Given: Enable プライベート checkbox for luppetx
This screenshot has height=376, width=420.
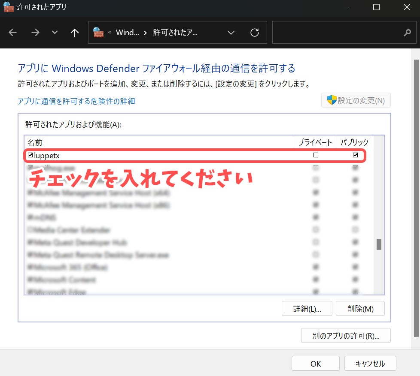Looking at the screenshot, I should click(x=316, y=155).
